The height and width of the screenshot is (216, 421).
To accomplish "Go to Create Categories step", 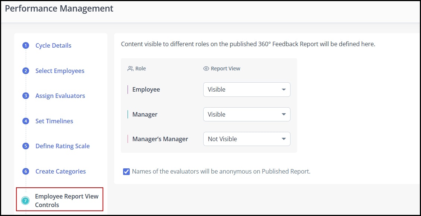I will click(61, 172).
